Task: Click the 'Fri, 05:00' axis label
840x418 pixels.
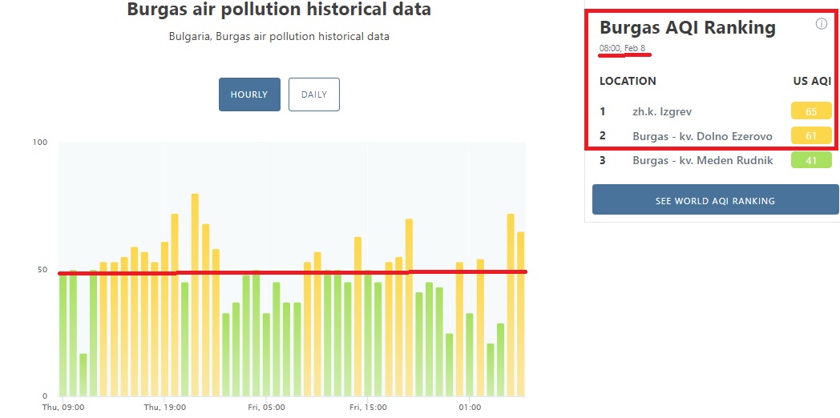Action: point(266,408)
